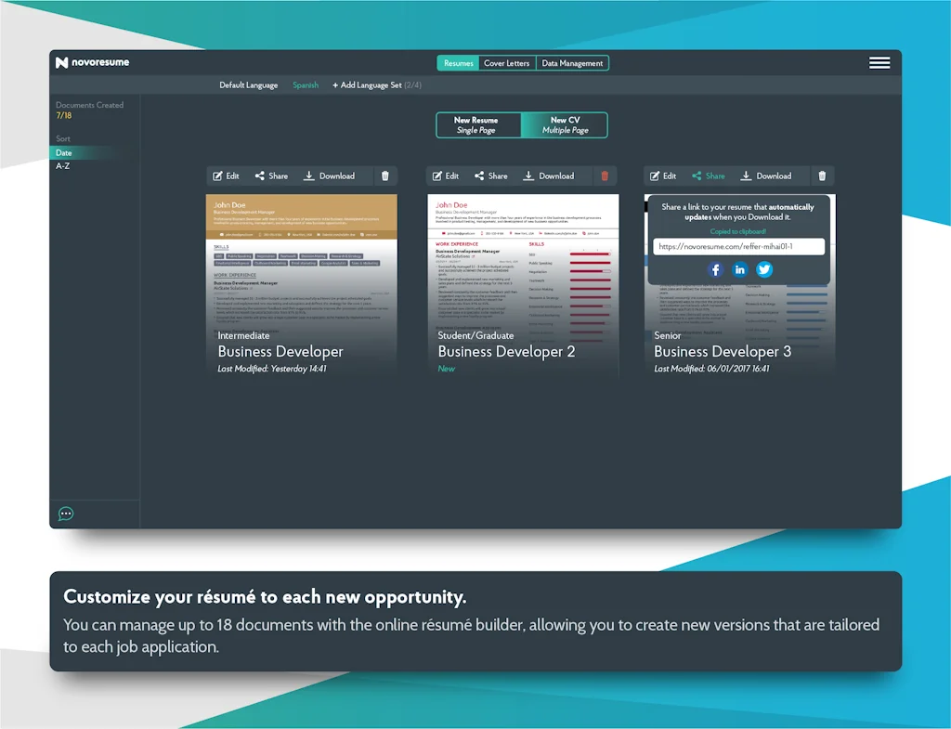
Task: Click the Intermediate level label
Action: [x=243, y=335]
